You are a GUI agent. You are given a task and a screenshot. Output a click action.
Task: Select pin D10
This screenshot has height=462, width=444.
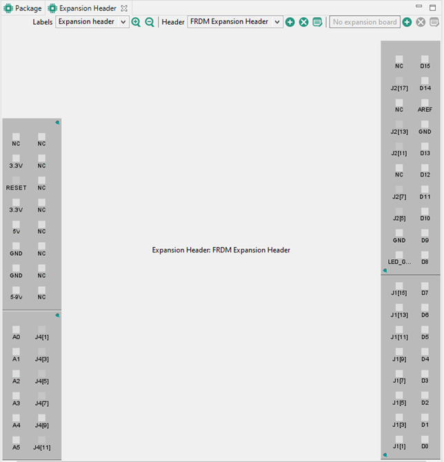click(425, 211)
